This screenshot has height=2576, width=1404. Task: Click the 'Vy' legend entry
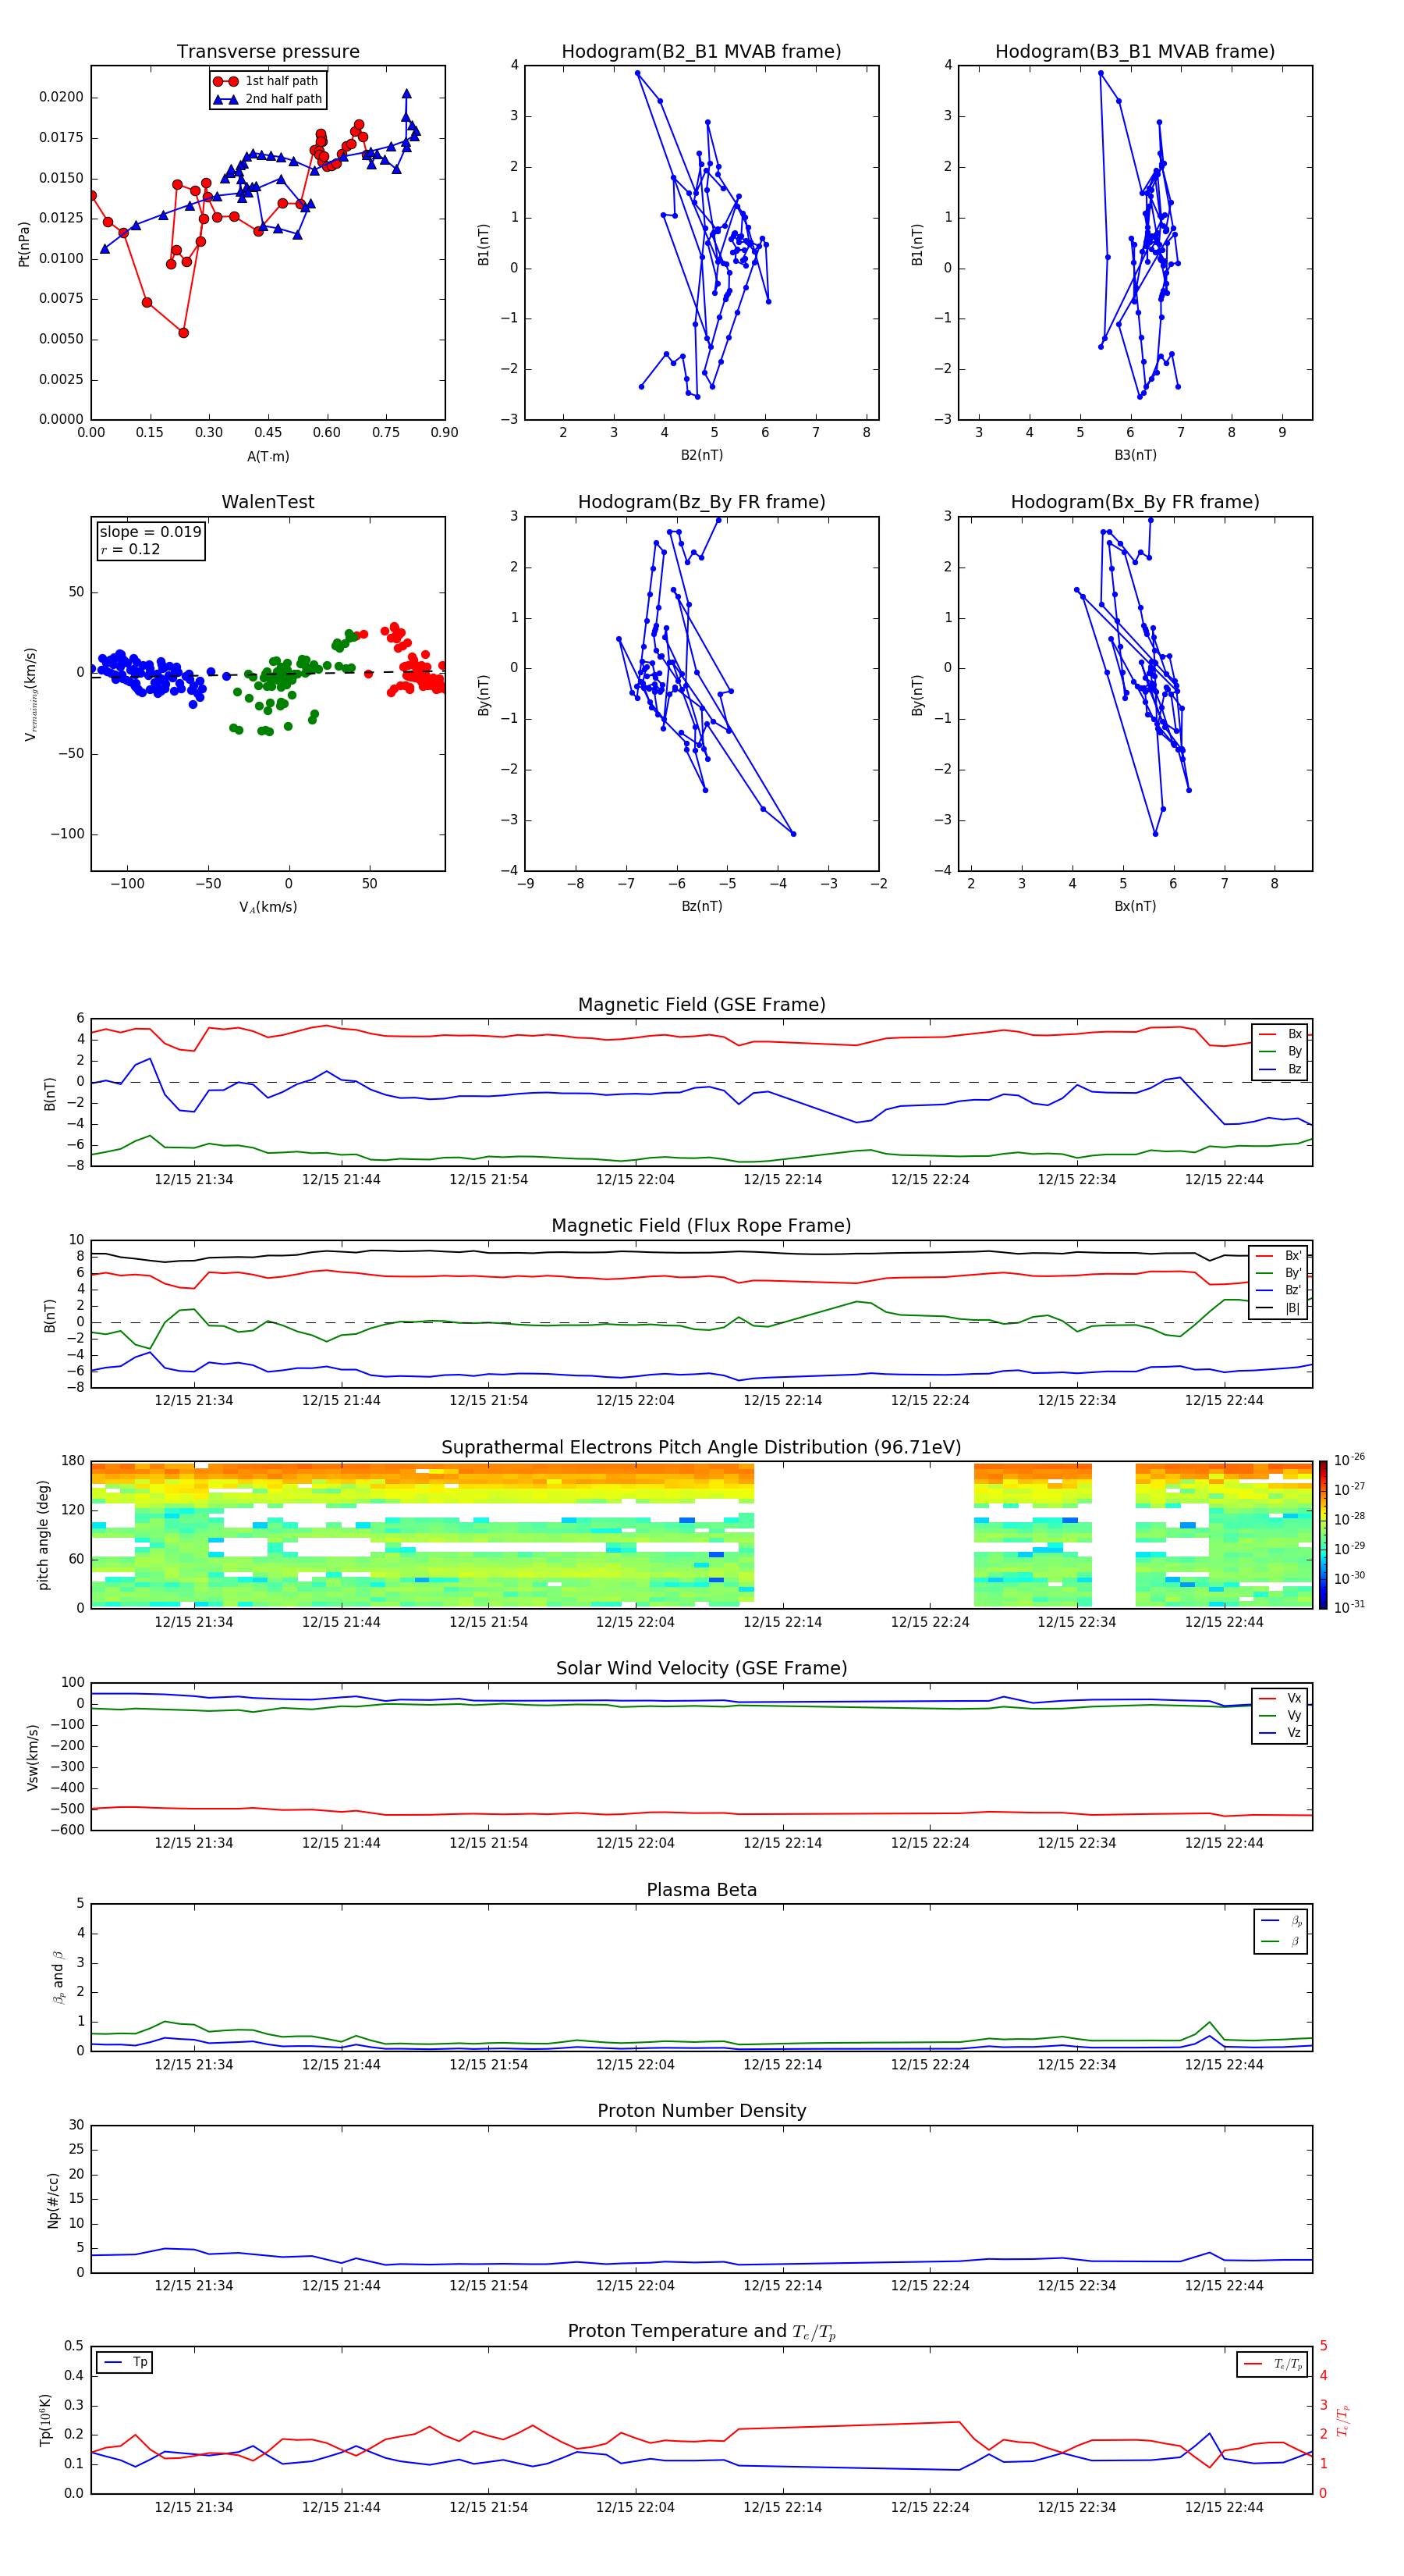[1280, 1716]
